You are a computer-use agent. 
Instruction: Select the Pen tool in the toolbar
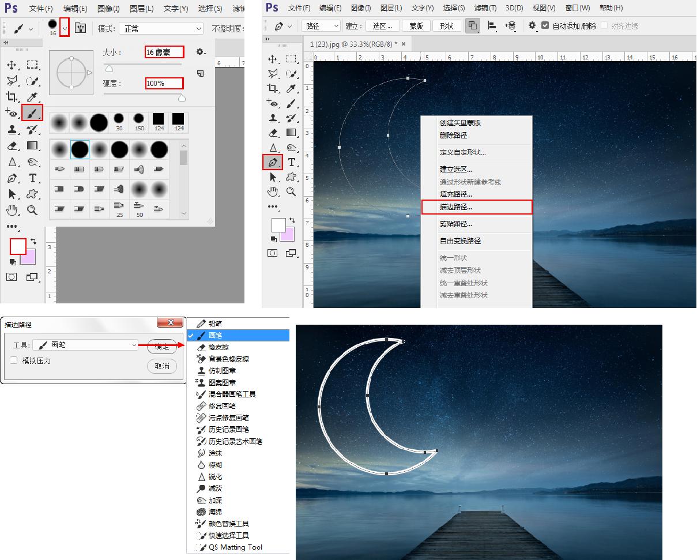pyautogui.click(x=272, y=162)
